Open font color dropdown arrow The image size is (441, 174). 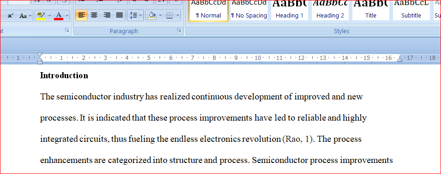click(67, 16)
